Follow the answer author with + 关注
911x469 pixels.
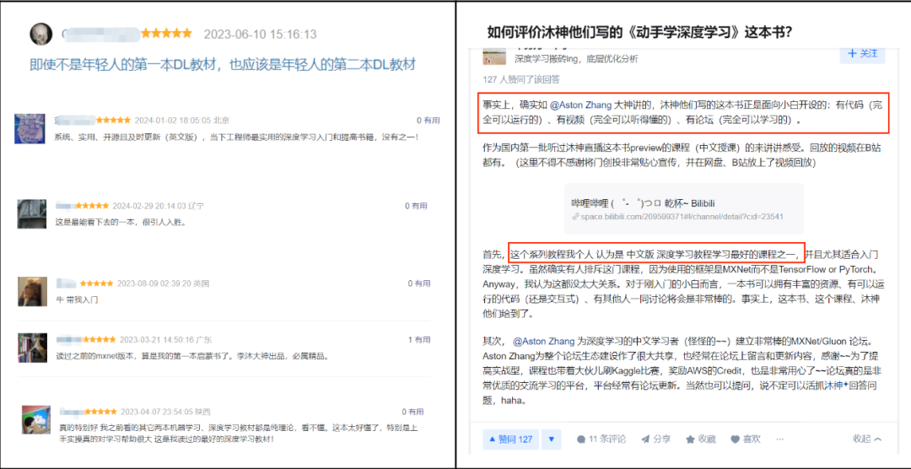pyautogui.click(x=862, y=53)
